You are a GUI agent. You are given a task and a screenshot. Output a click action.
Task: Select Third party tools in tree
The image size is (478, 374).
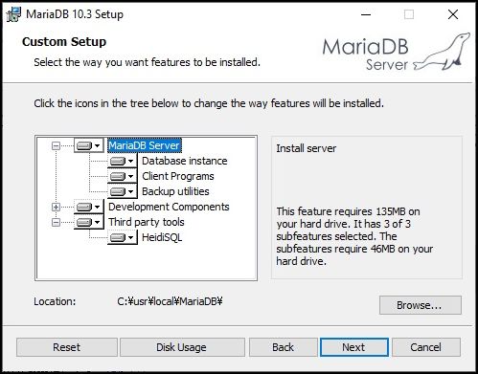pos(147,222)
